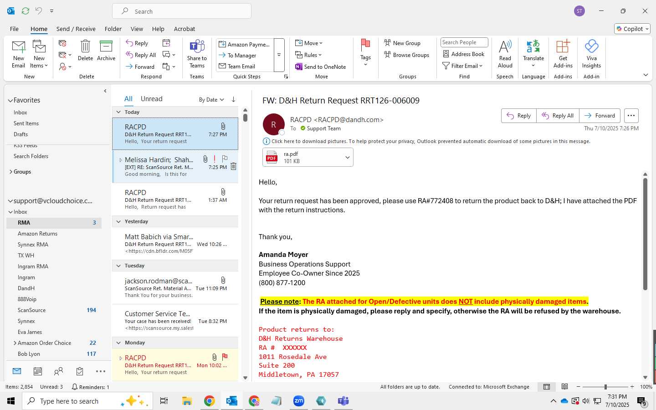Switch to the Send / Receive tab
656x410 pixels.
click(x=76, y=29)
